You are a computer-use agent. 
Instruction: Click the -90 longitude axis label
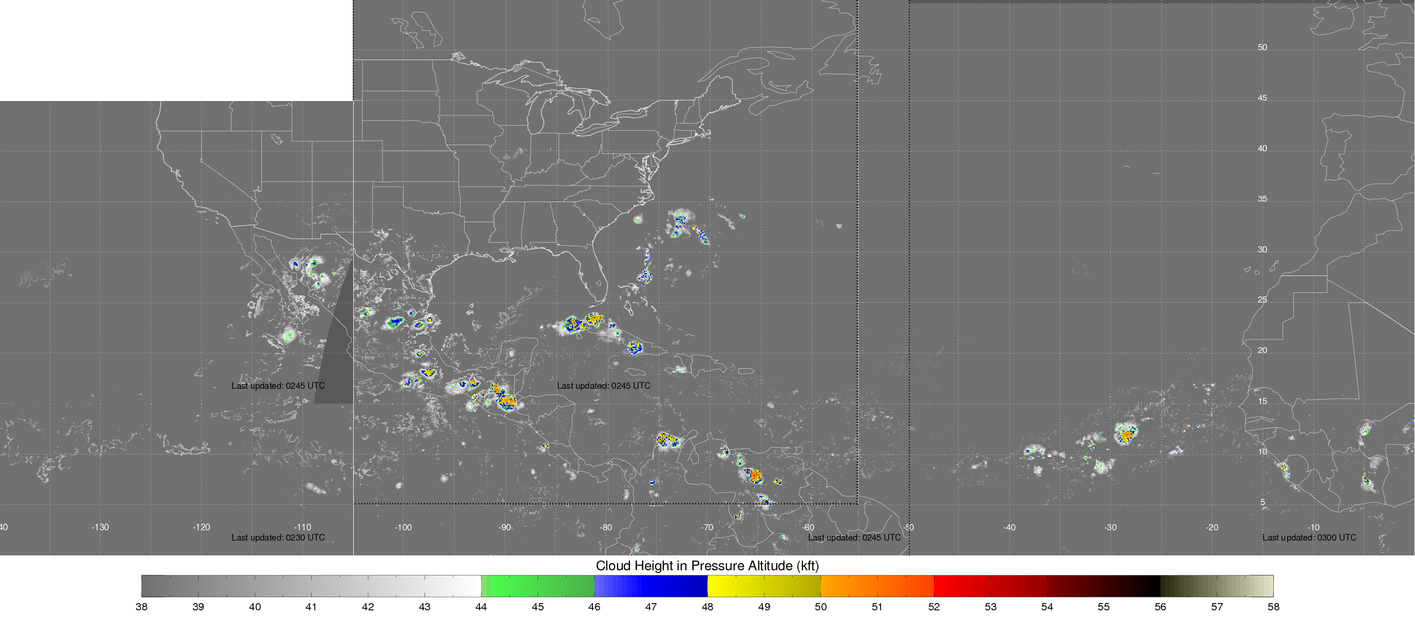(504, 527)
